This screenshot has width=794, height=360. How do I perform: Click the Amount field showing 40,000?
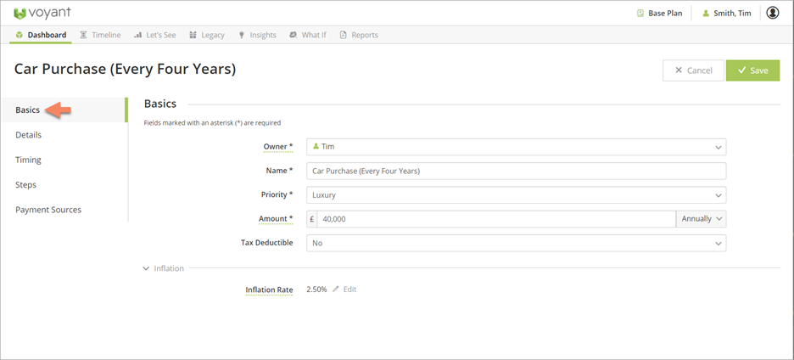pos(496,219)
